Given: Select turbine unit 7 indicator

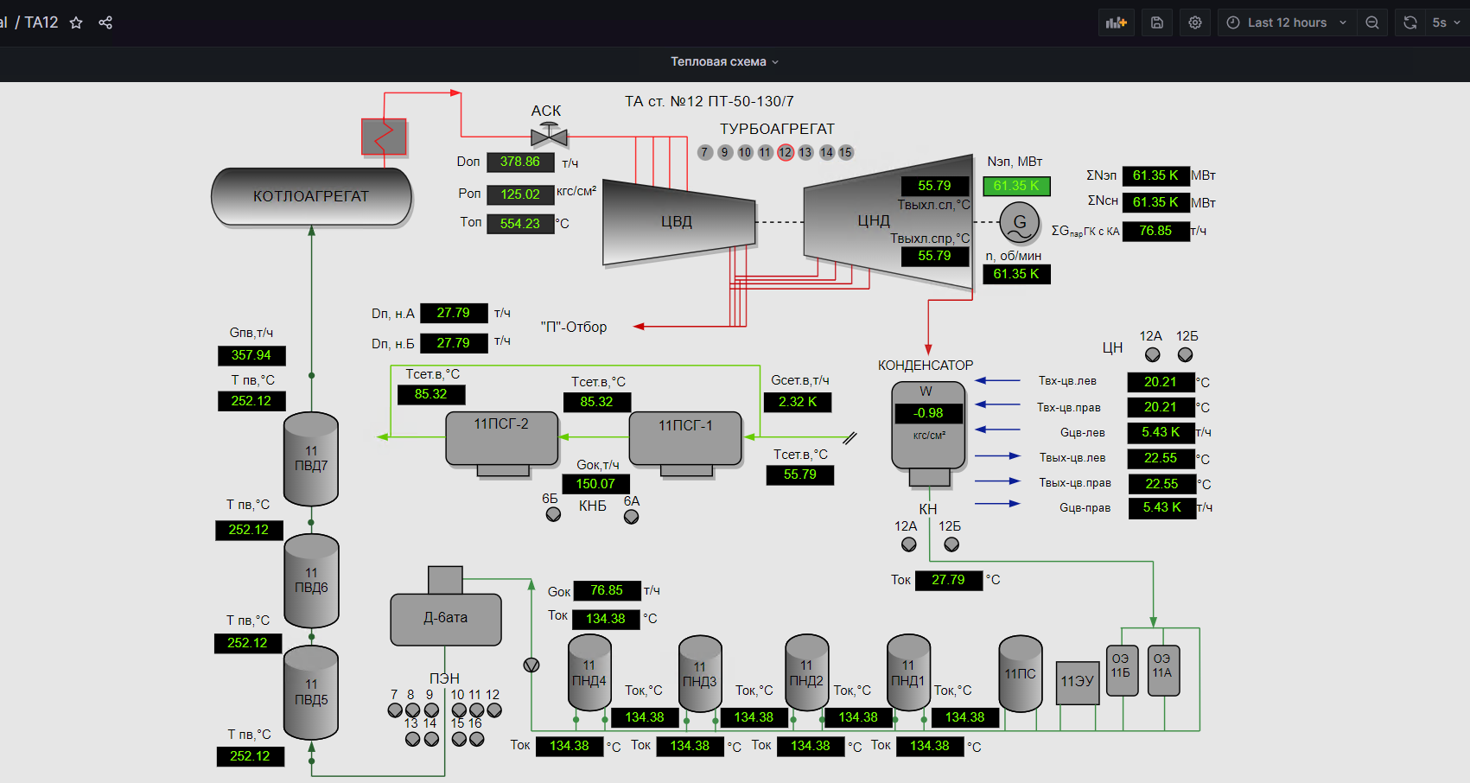Looking at the screenshot, I should coord(705,153).
